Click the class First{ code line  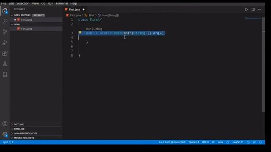pos(90,19)
